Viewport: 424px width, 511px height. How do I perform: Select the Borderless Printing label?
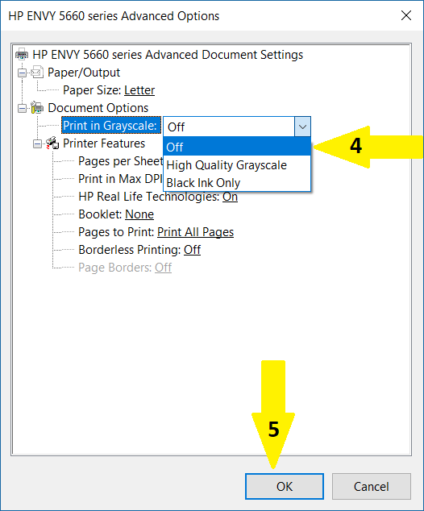tap(130, 250)
